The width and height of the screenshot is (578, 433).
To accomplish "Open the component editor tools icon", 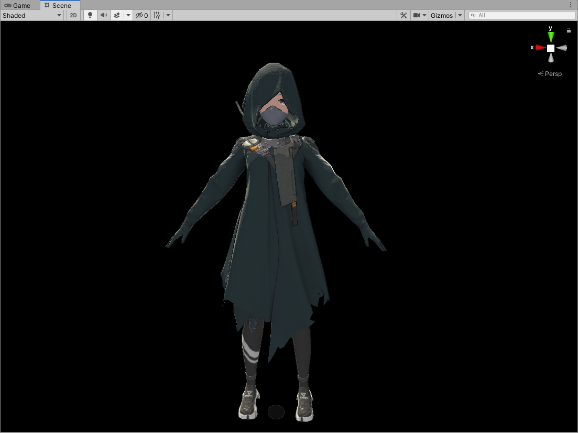I will coord(403,15).
